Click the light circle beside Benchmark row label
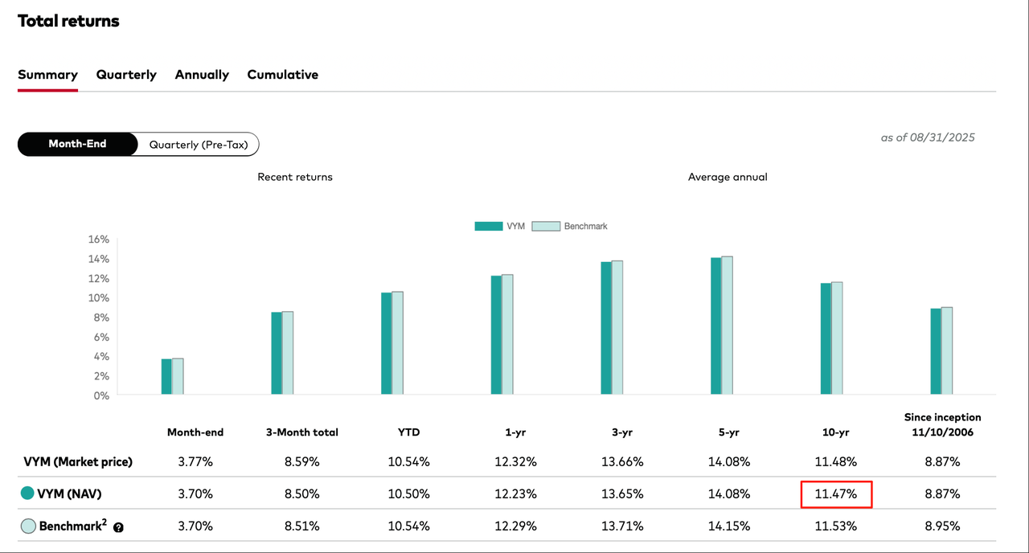The height and width of the screenshot is (553, 1029). [28, 526]
